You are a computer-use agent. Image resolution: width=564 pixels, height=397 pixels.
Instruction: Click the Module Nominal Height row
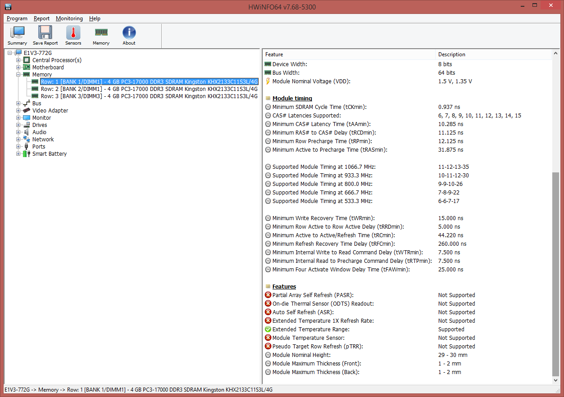(x=407, y=355)
